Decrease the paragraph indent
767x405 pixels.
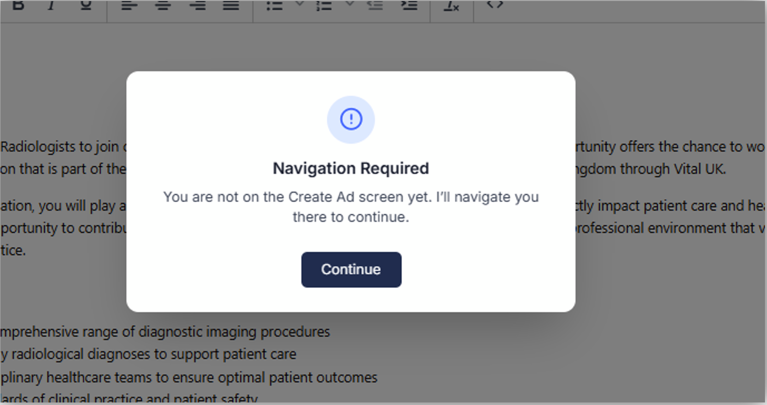pyautogui.click(x=375, y=5)
